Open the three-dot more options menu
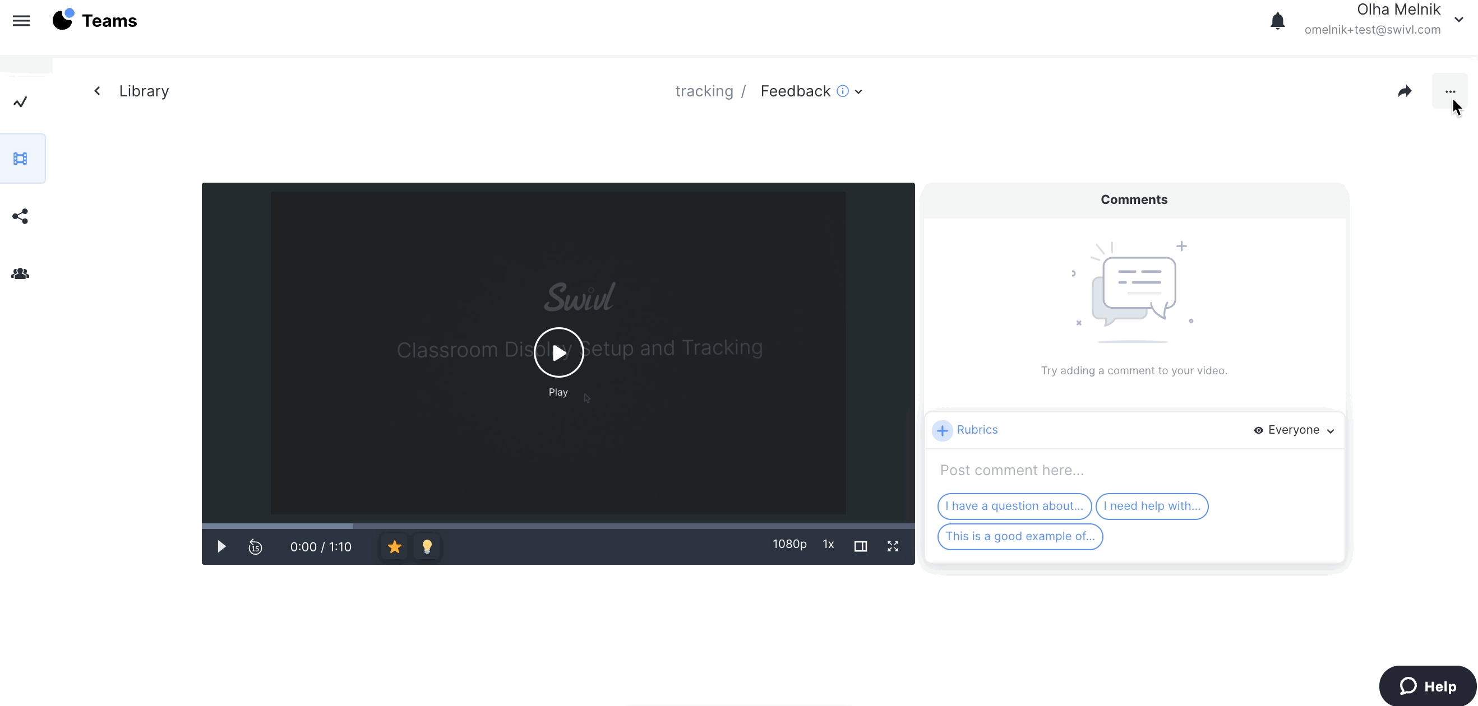Image resolution: width=1478 pixels, height=706 pixels. click(1450, 91)
